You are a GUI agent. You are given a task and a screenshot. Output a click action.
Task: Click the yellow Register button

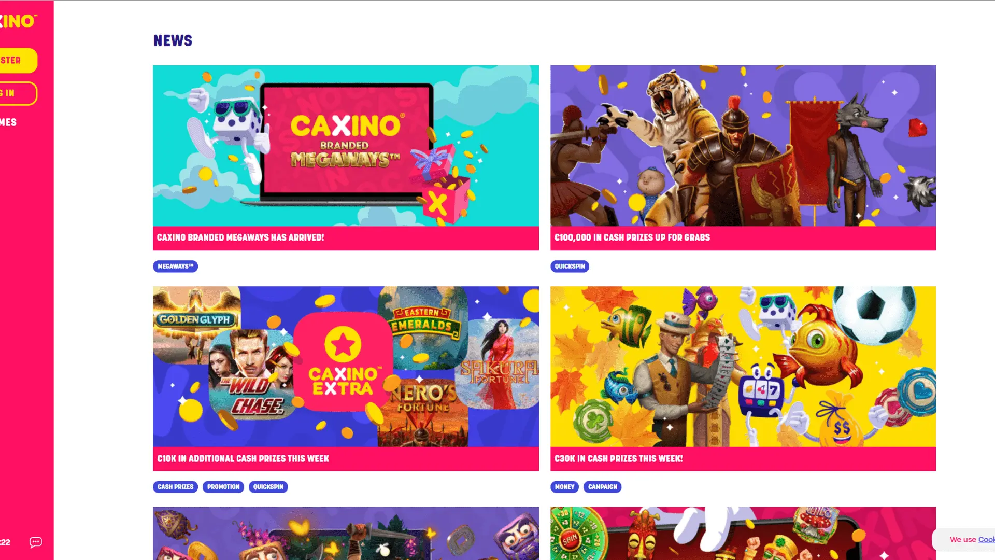pos(18,60)
